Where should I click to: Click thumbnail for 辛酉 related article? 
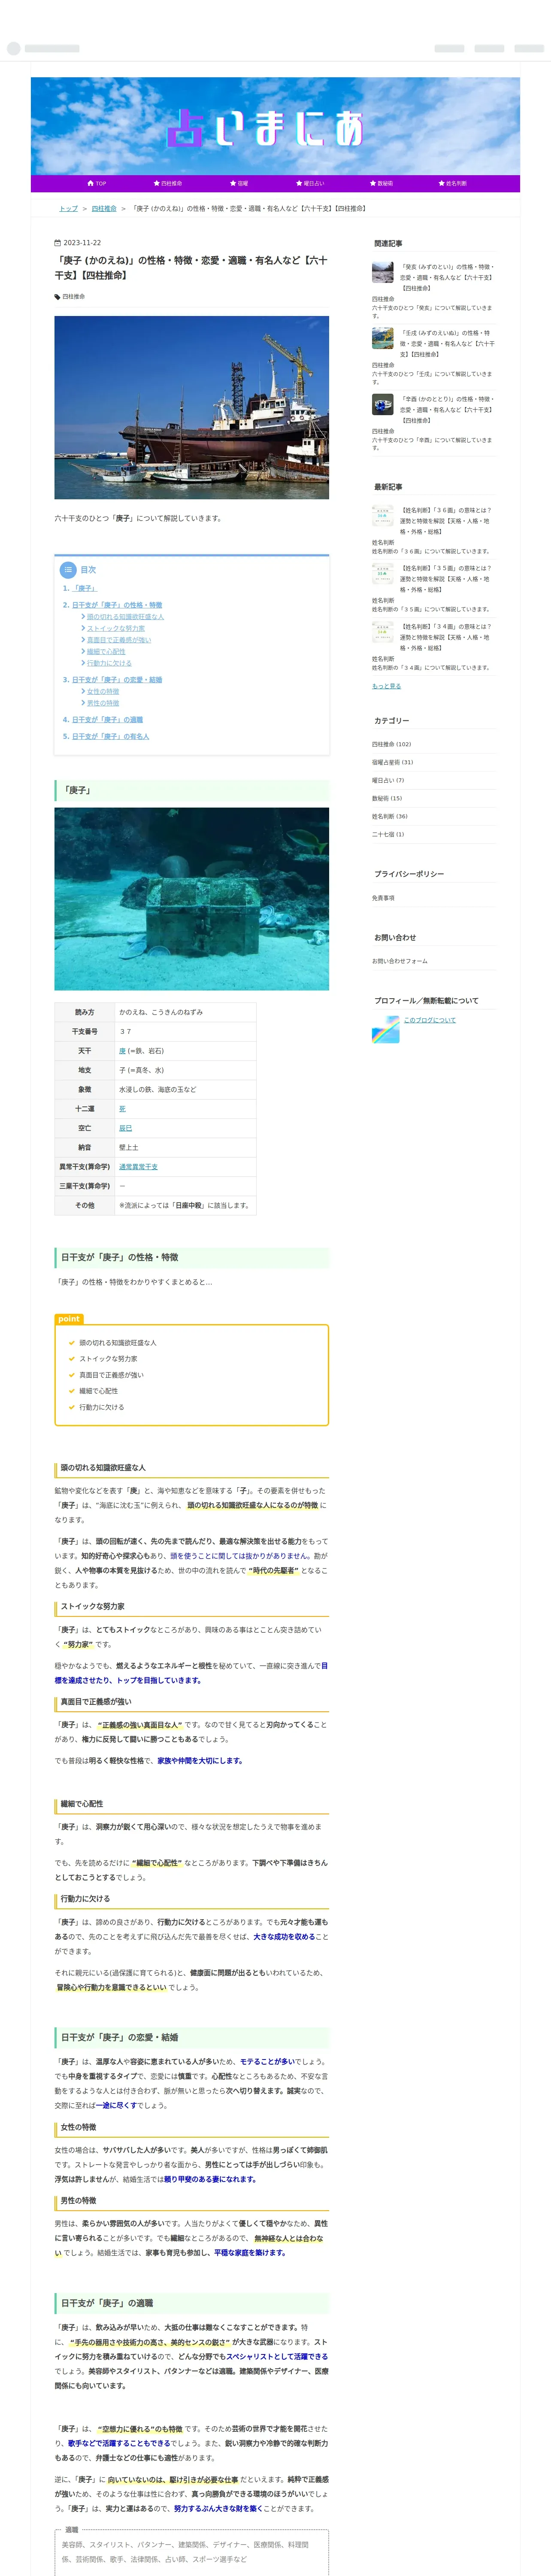(383, 405)
